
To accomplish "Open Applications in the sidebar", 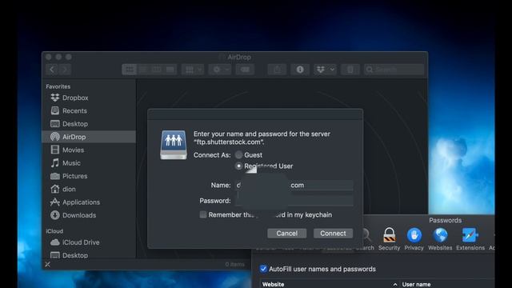I will pyautogui.click(x=75, y=202).
